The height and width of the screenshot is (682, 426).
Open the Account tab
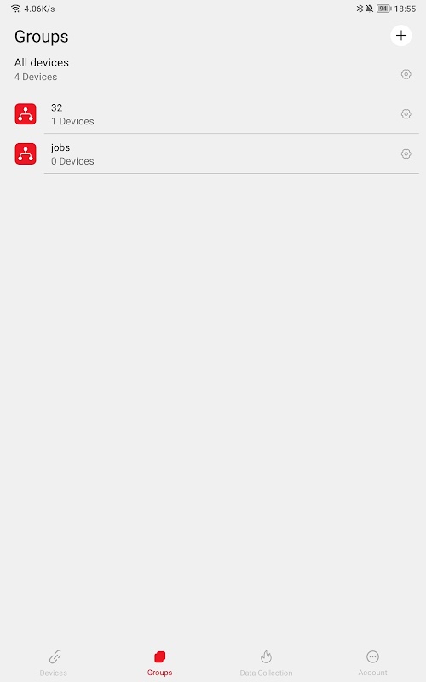[372, 663]
